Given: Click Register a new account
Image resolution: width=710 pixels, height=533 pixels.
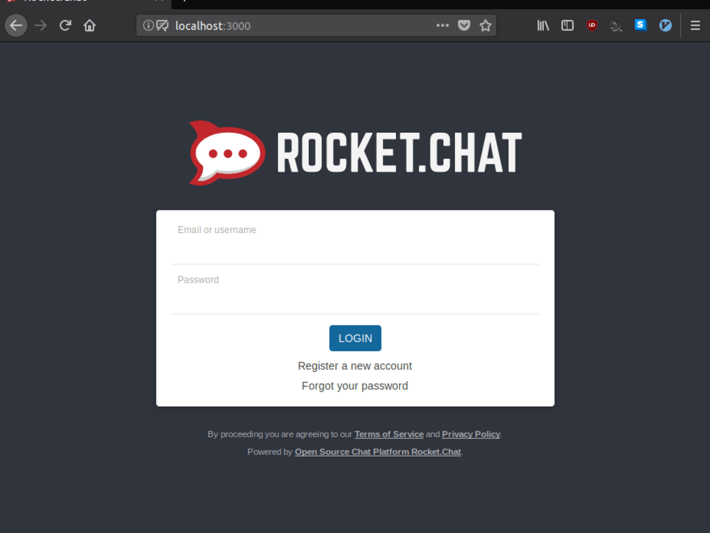Looking at the screenshot, I should [x=355, y=365].
